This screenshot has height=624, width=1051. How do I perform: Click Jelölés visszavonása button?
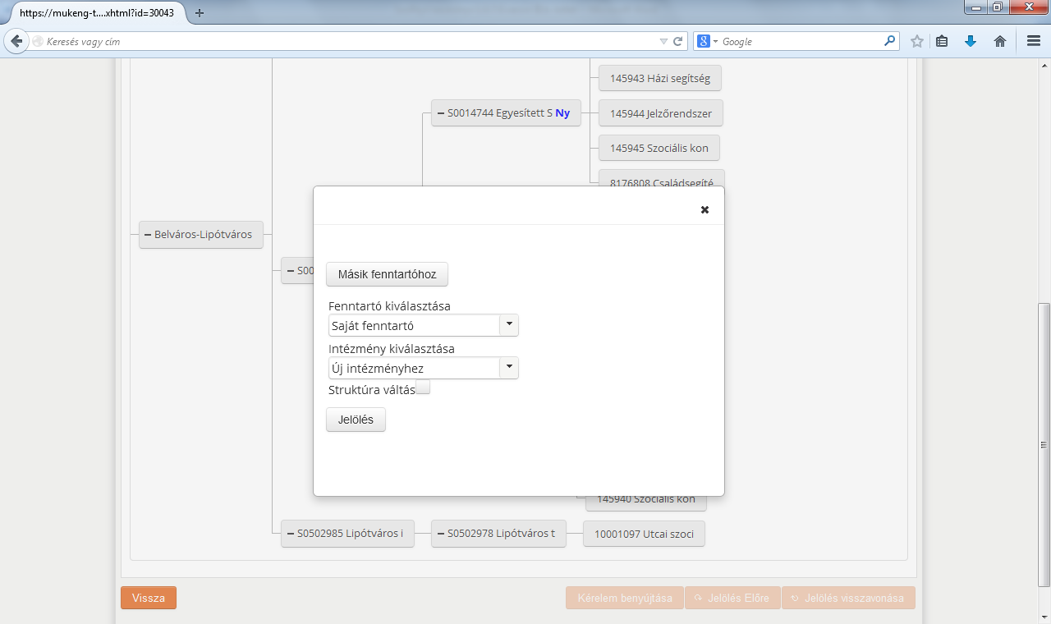click(848, 598)
